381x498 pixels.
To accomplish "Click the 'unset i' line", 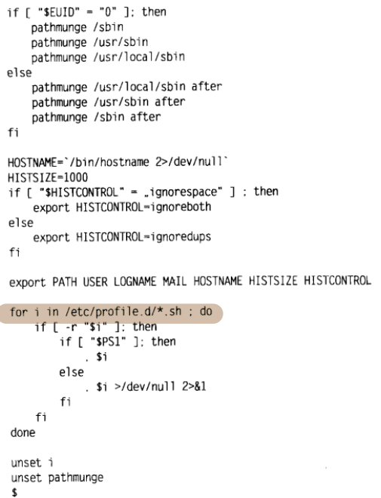I will coord(32,463).
